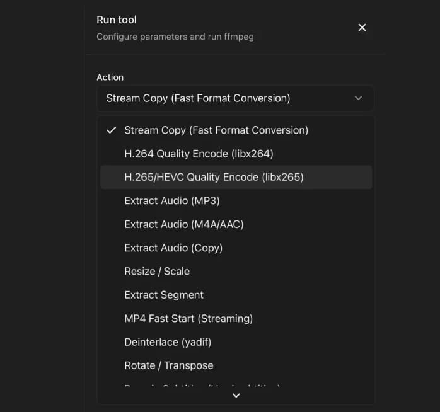Choose Rotate / Transpose action
Image resolution: width=440 pixels, height=412 pixels.
tap(169, 365)
